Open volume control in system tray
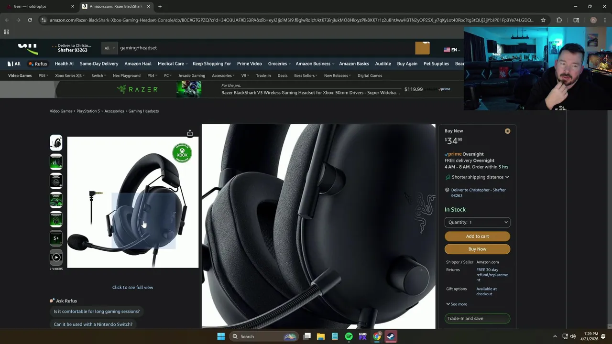Screen dimensions: 612x344 pyautogui.click(x=573, y=336)
